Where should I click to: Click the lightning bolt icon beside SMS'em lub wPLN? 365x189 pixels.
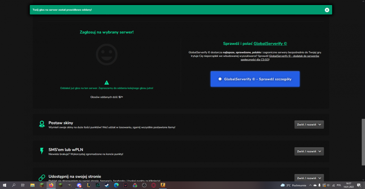(42, 151)
